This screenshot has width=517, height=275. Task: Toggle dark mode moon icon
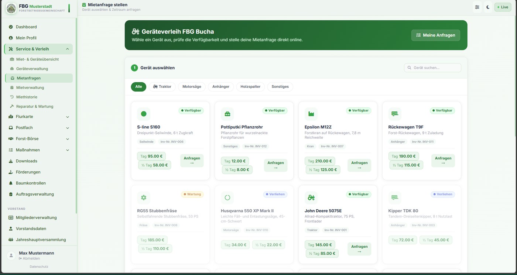pyautogui.click(x=488, y=7)
